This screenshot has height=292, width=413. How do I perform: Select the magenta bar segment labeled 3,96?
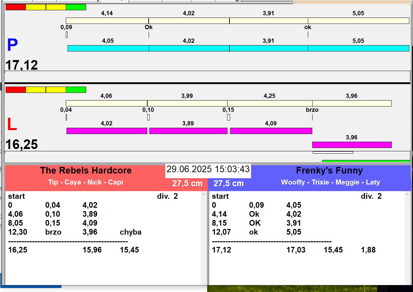coord(351,145)
